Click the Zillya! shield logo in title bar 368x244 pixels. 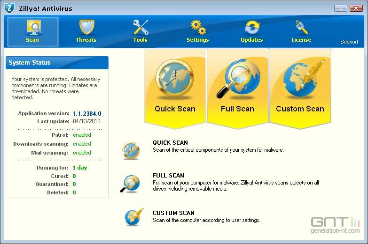point(9,8)
